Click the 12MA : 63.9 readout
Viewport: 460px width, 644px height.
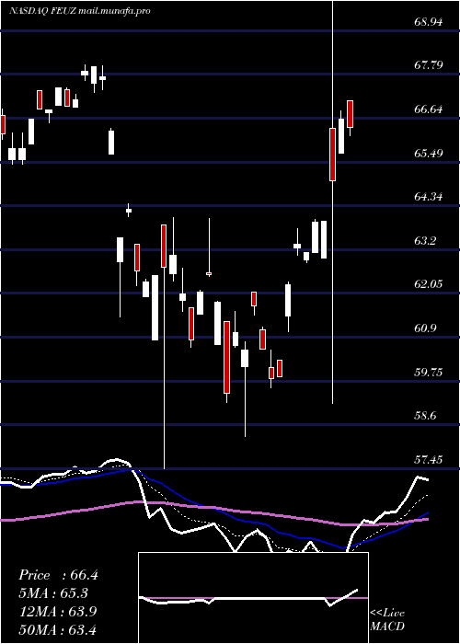[57, 611]
